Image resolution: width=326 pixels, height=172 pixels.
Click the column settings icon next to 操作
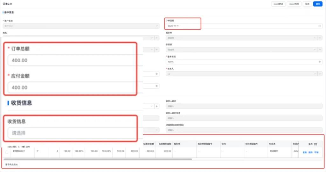coord(316,144)
